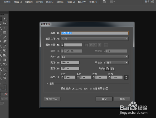
Task: Click the solid Color mode swatch button
Action: pyautogui.click(x=2, y=94)
